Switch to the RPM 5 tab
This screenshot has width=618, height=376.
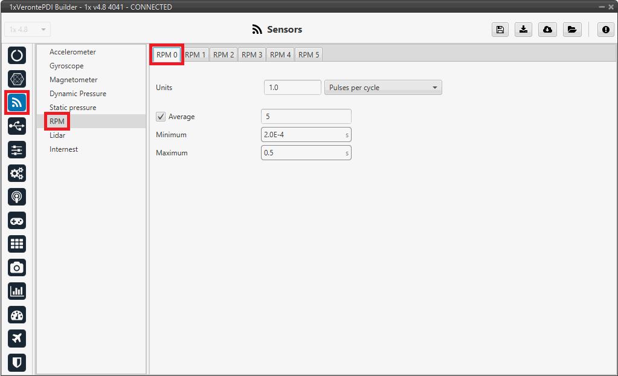(x=309, y=55)
